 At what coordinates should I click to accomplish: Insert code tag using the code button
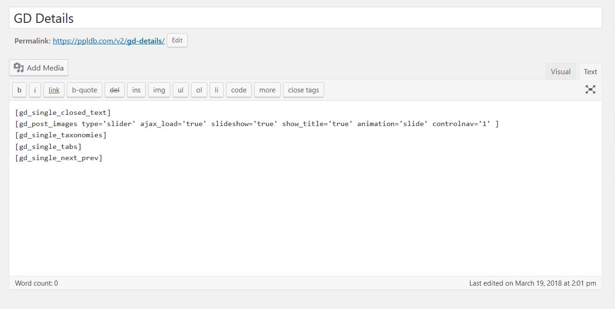click(239, 90)
